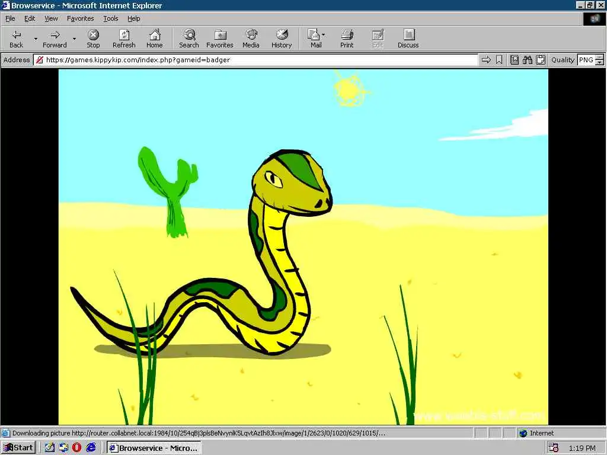Open the File menu
The image size is (607, 455).
[x=10, y=18]
